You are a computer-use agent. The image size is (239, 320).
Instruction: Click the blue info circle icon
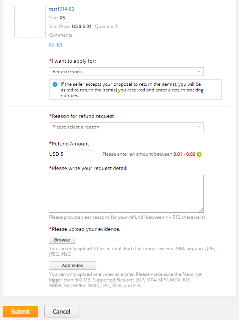55,84
